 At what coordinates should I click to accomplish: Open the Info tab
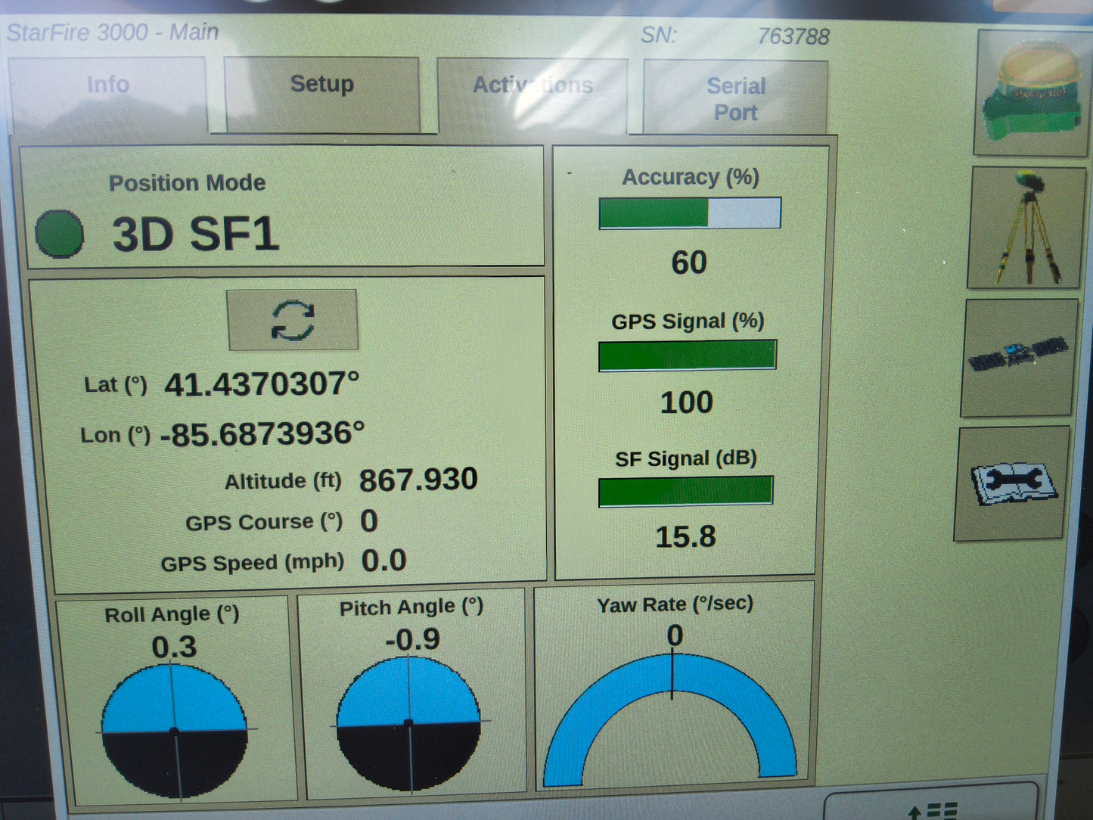point(107,95)
